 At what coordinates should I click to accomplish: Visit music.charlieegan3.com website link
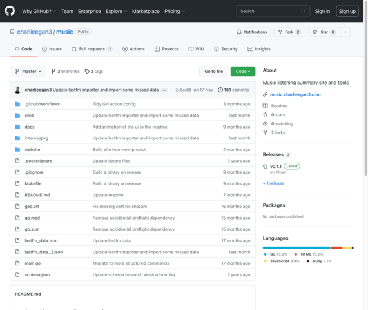pos(295,94)
